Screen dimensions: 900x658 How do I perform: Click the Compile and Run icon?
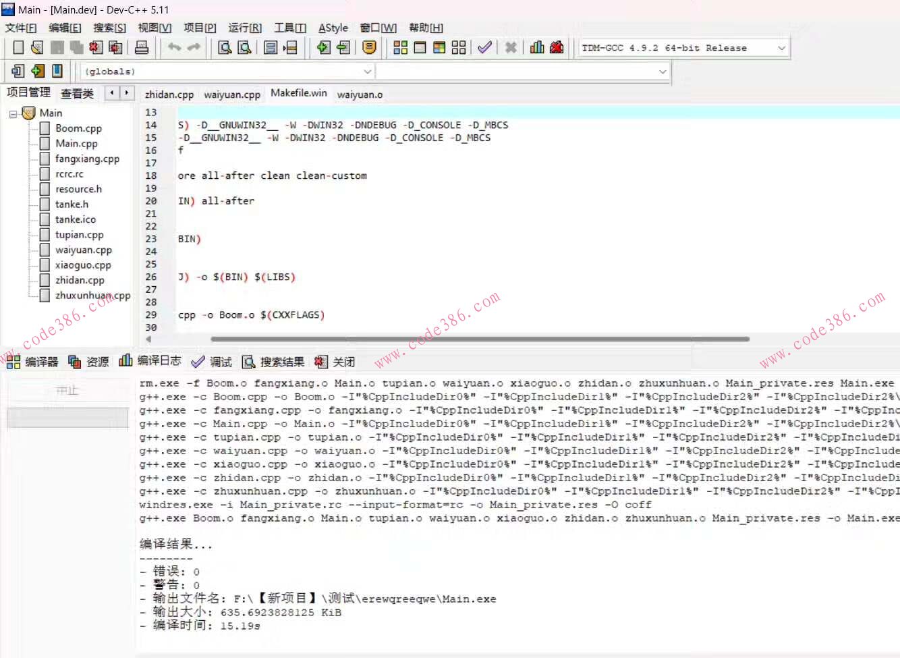[439, 47]
